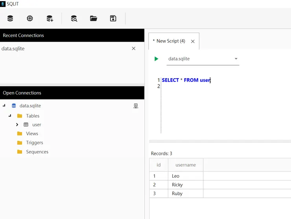Click the username column header
Screen dimensions: 291x219
186,165
